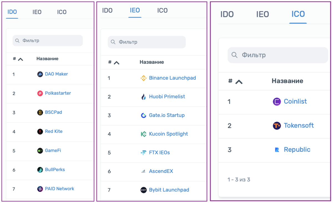This screenshot has width=333, height=203.
Task: Click the Фильтр search field in IEO panel
Action: pyautogui.click(x=147, y=42)
